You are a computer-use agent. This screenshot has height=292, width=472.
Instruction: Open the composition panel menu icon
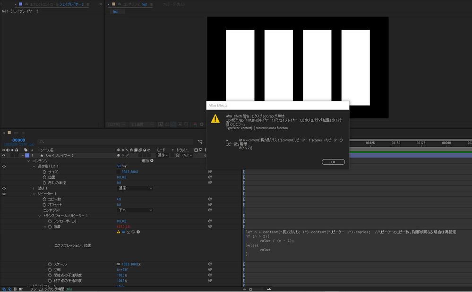[x=151, y=4]
